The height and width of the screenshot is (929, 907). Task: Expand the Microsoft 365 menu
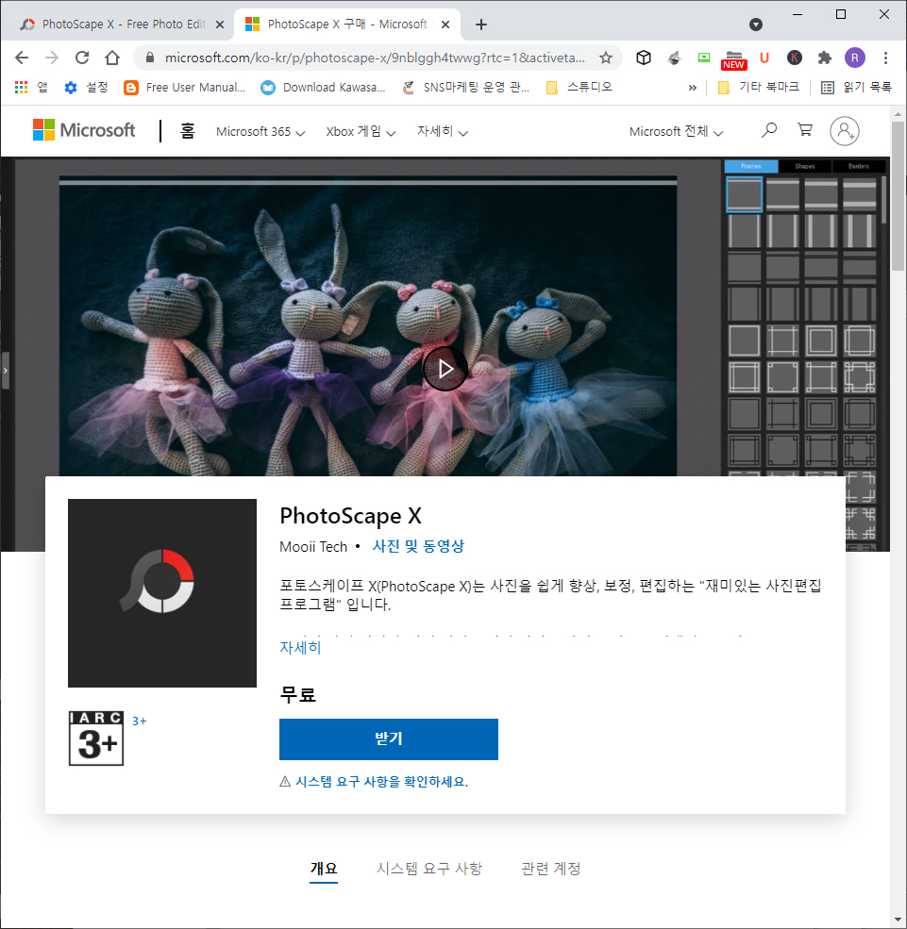click(260, 131)
